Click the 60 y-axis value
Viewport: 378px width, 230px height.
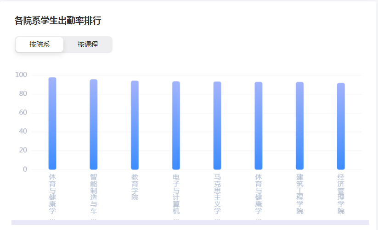point(23,112)
